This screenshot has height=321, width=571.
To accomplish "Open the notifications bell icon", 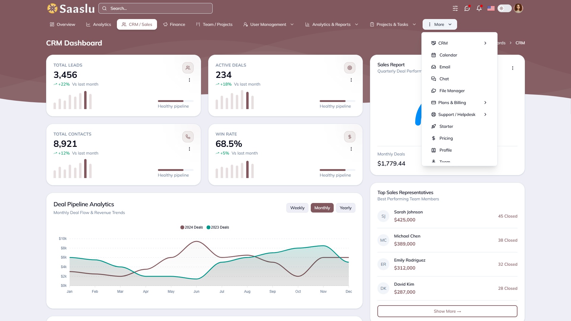I will pos(479,8).
